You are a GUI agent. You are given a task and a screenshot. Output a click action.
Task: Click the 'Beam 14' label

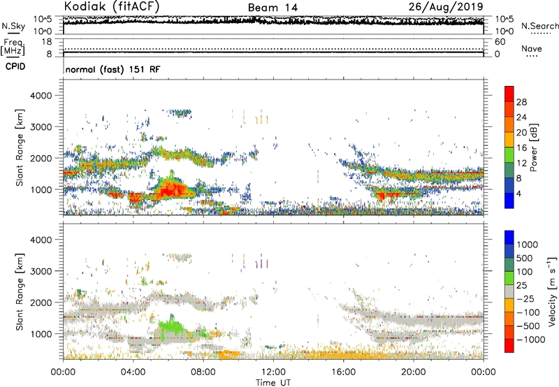click(x=273, y=8)
